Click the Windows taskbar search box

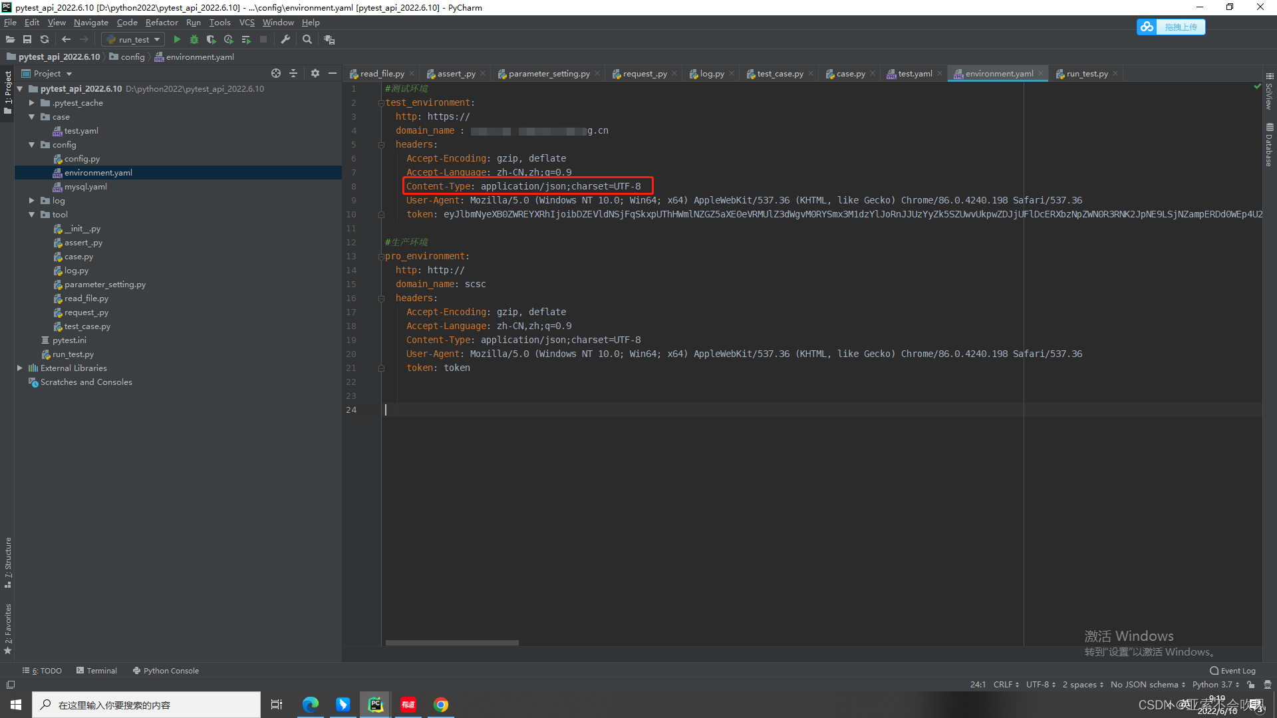pyautogui.click(x=146, y=705)
